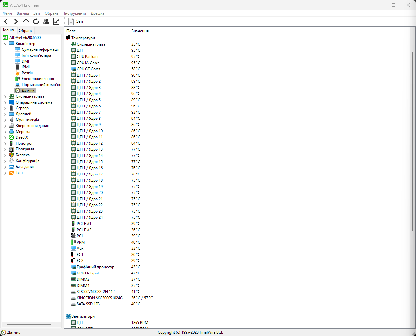Viewport: 416px width, 336px height.
Task: Click the Поле column header
Action: [97, 31]
